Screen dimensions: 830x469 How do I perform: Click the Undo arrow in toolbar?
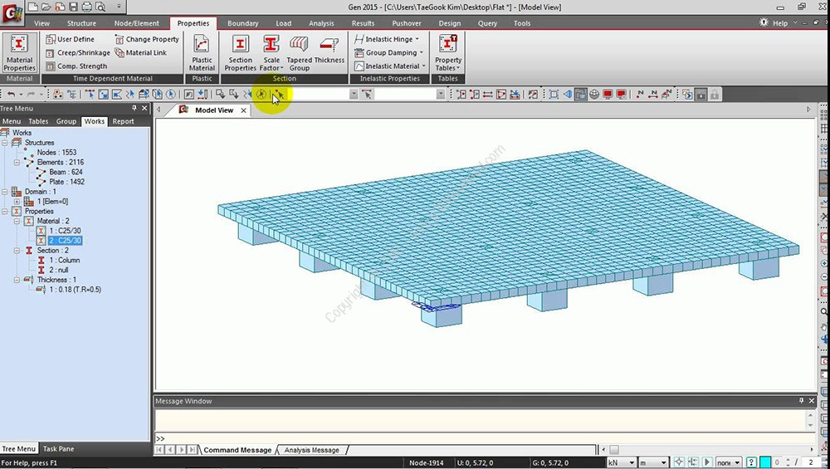coord(11,95)
